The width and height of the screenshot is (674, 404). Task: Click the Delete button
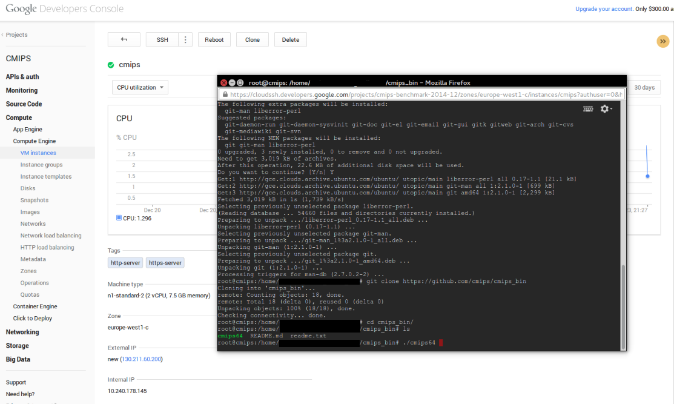pos(291,39)
